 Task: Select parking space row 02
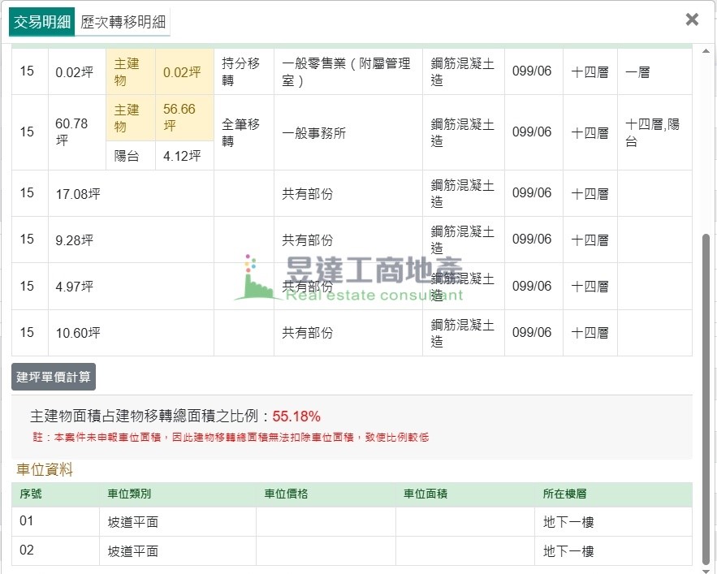pyautogui.click(x=27, y=550)
